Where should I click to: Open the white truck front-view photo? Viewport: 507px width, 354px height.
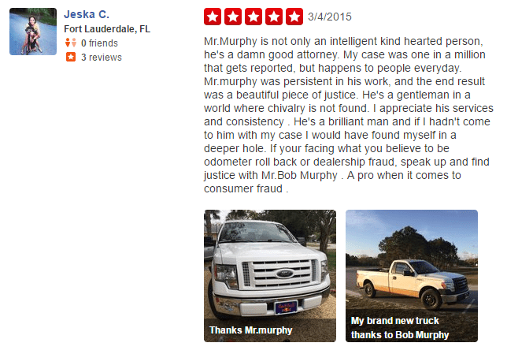[x=270, y=260]
